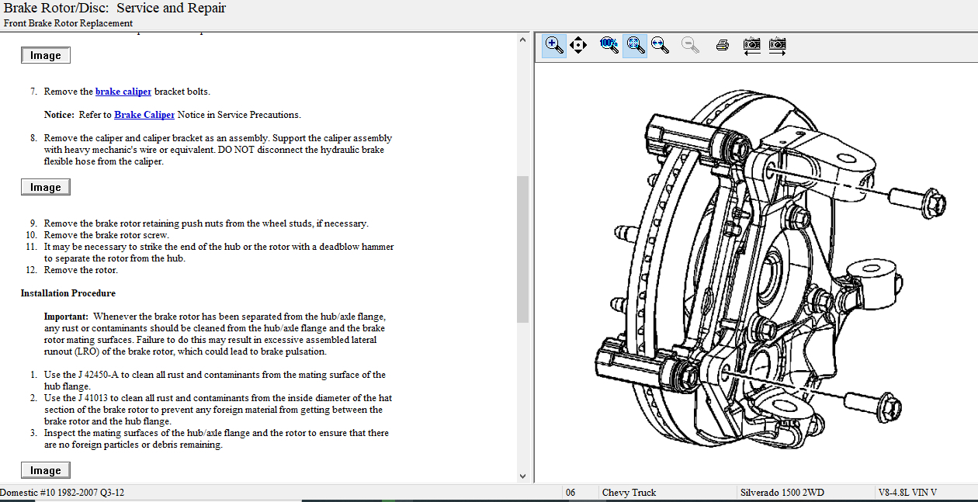Go to previous image with camera icon
Screen dimensions: 978x502
click(751, 46)
